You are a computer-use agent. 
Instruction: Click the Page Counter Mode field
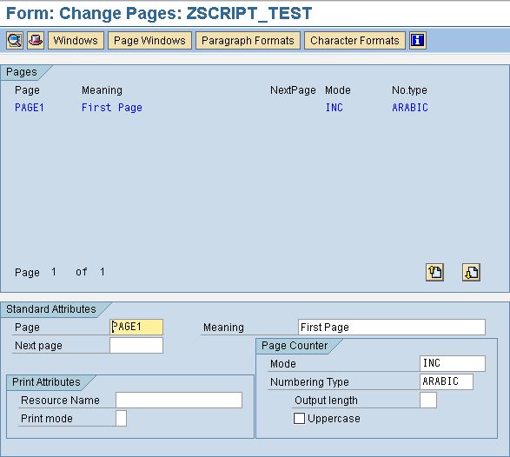[453, 363]
